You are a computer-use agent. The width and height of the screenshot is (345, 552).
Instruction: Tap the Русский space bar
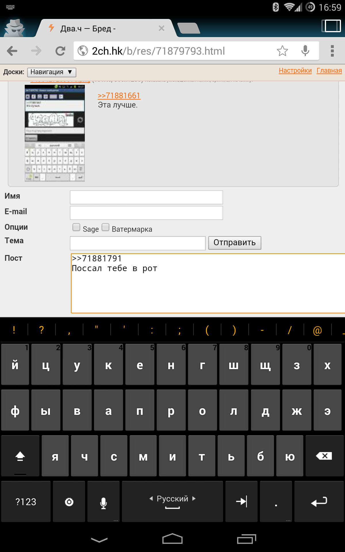[x=172, y=502]
